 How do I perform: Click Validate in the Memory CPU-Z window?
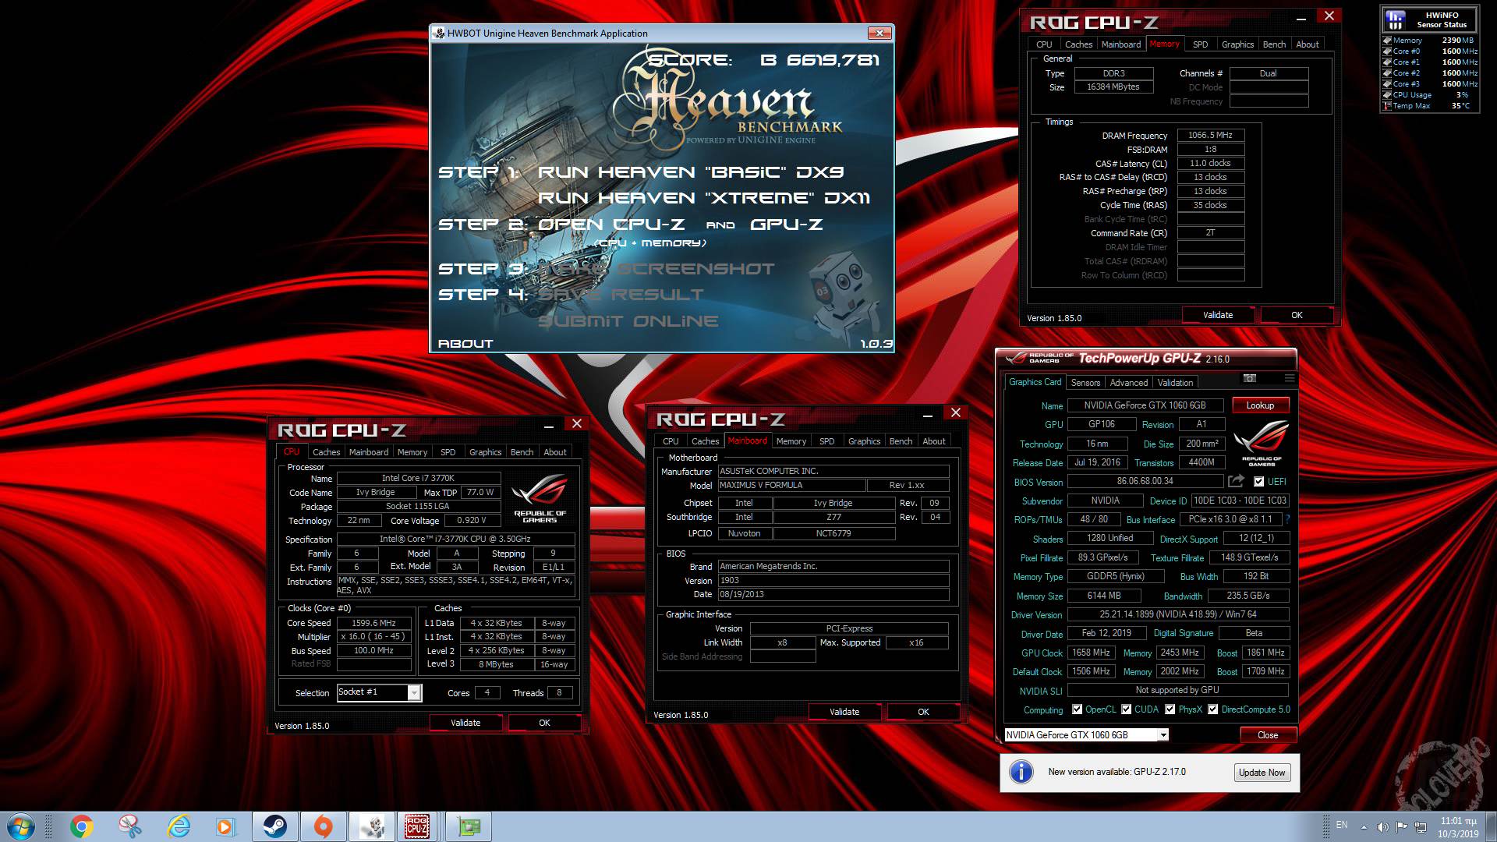pyautogui.click(x=1217, y=315)
